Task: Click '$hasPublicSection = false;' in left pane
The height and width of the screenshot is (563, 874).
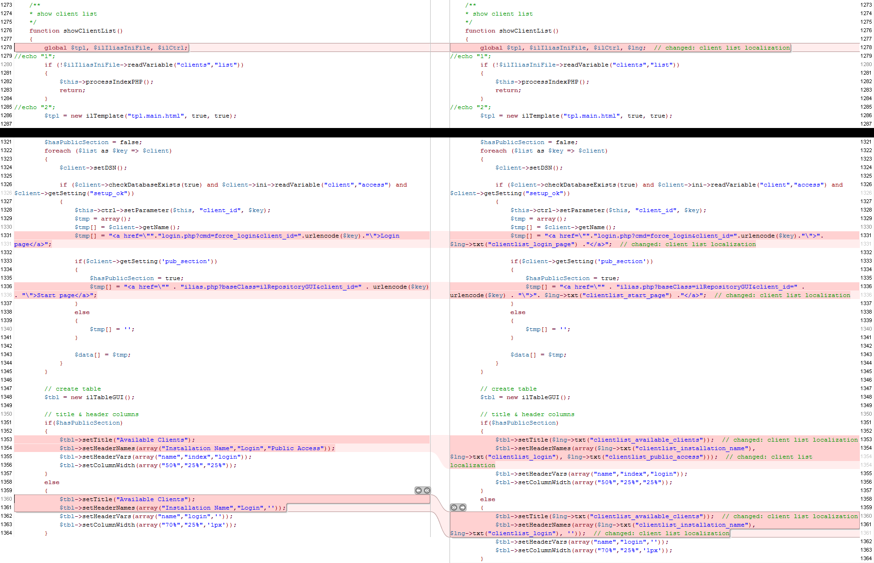Action: point(93,142)
